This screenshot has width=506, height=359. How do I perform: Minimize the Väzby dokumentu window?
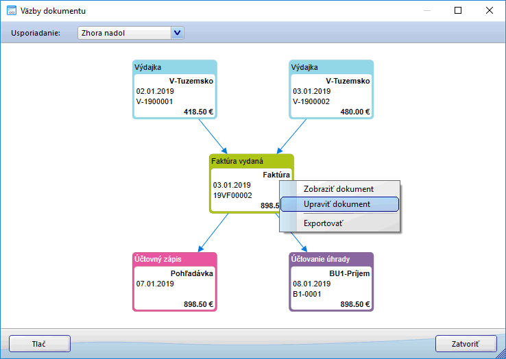[427, 11]
